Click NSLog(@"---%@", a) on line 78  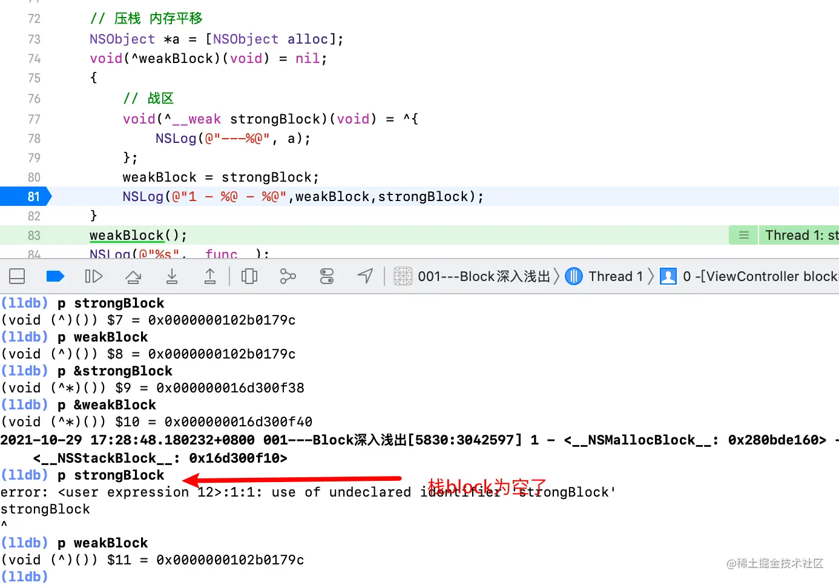point(233,139)
